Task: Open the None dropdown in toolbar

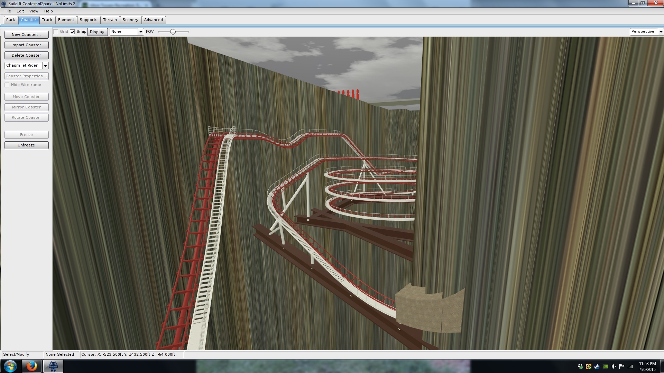Action: [141, 32]
